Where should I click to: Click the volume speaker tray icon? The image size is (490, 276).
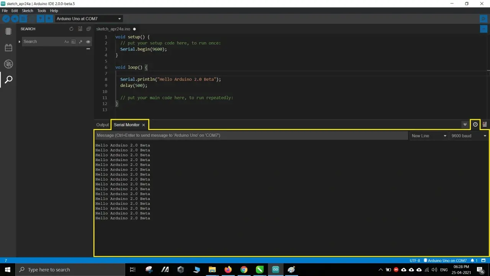point(434,269)
